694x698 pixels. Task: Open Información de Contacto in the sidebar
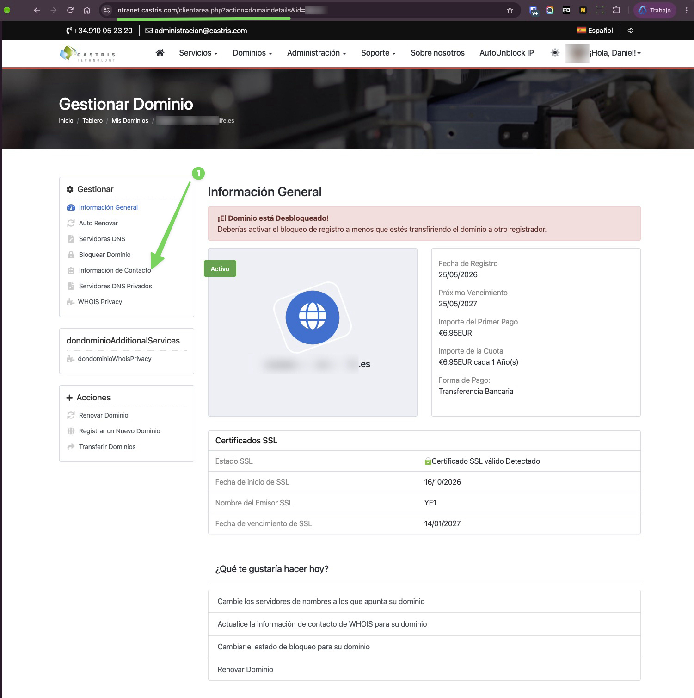(x=115, y=270)
